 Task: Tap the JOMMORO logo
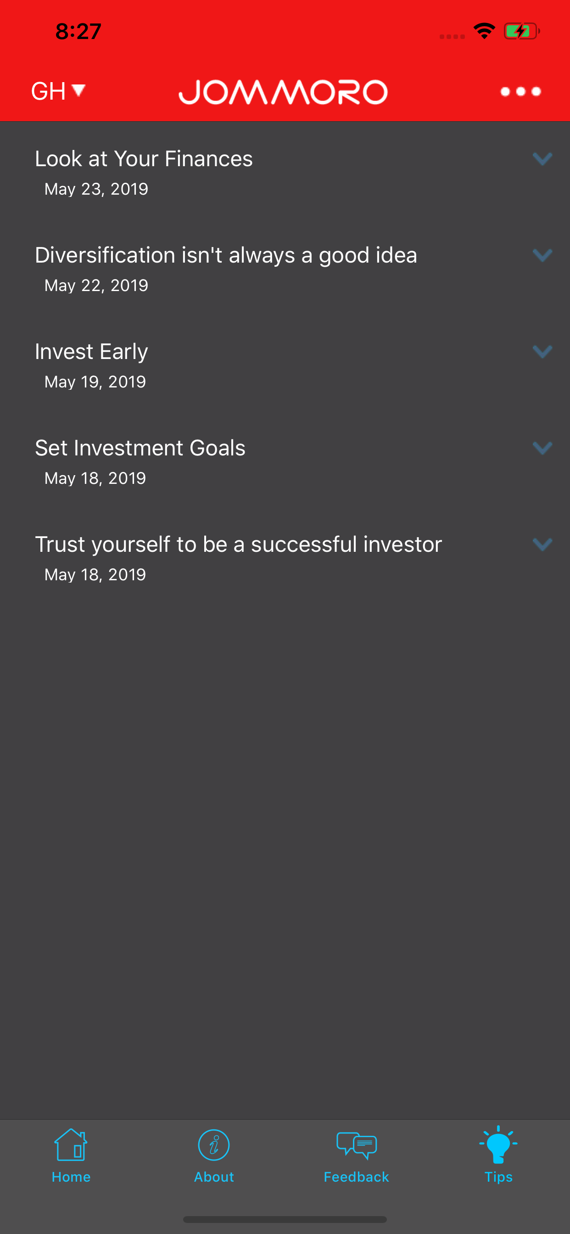[x=283, y=92]
